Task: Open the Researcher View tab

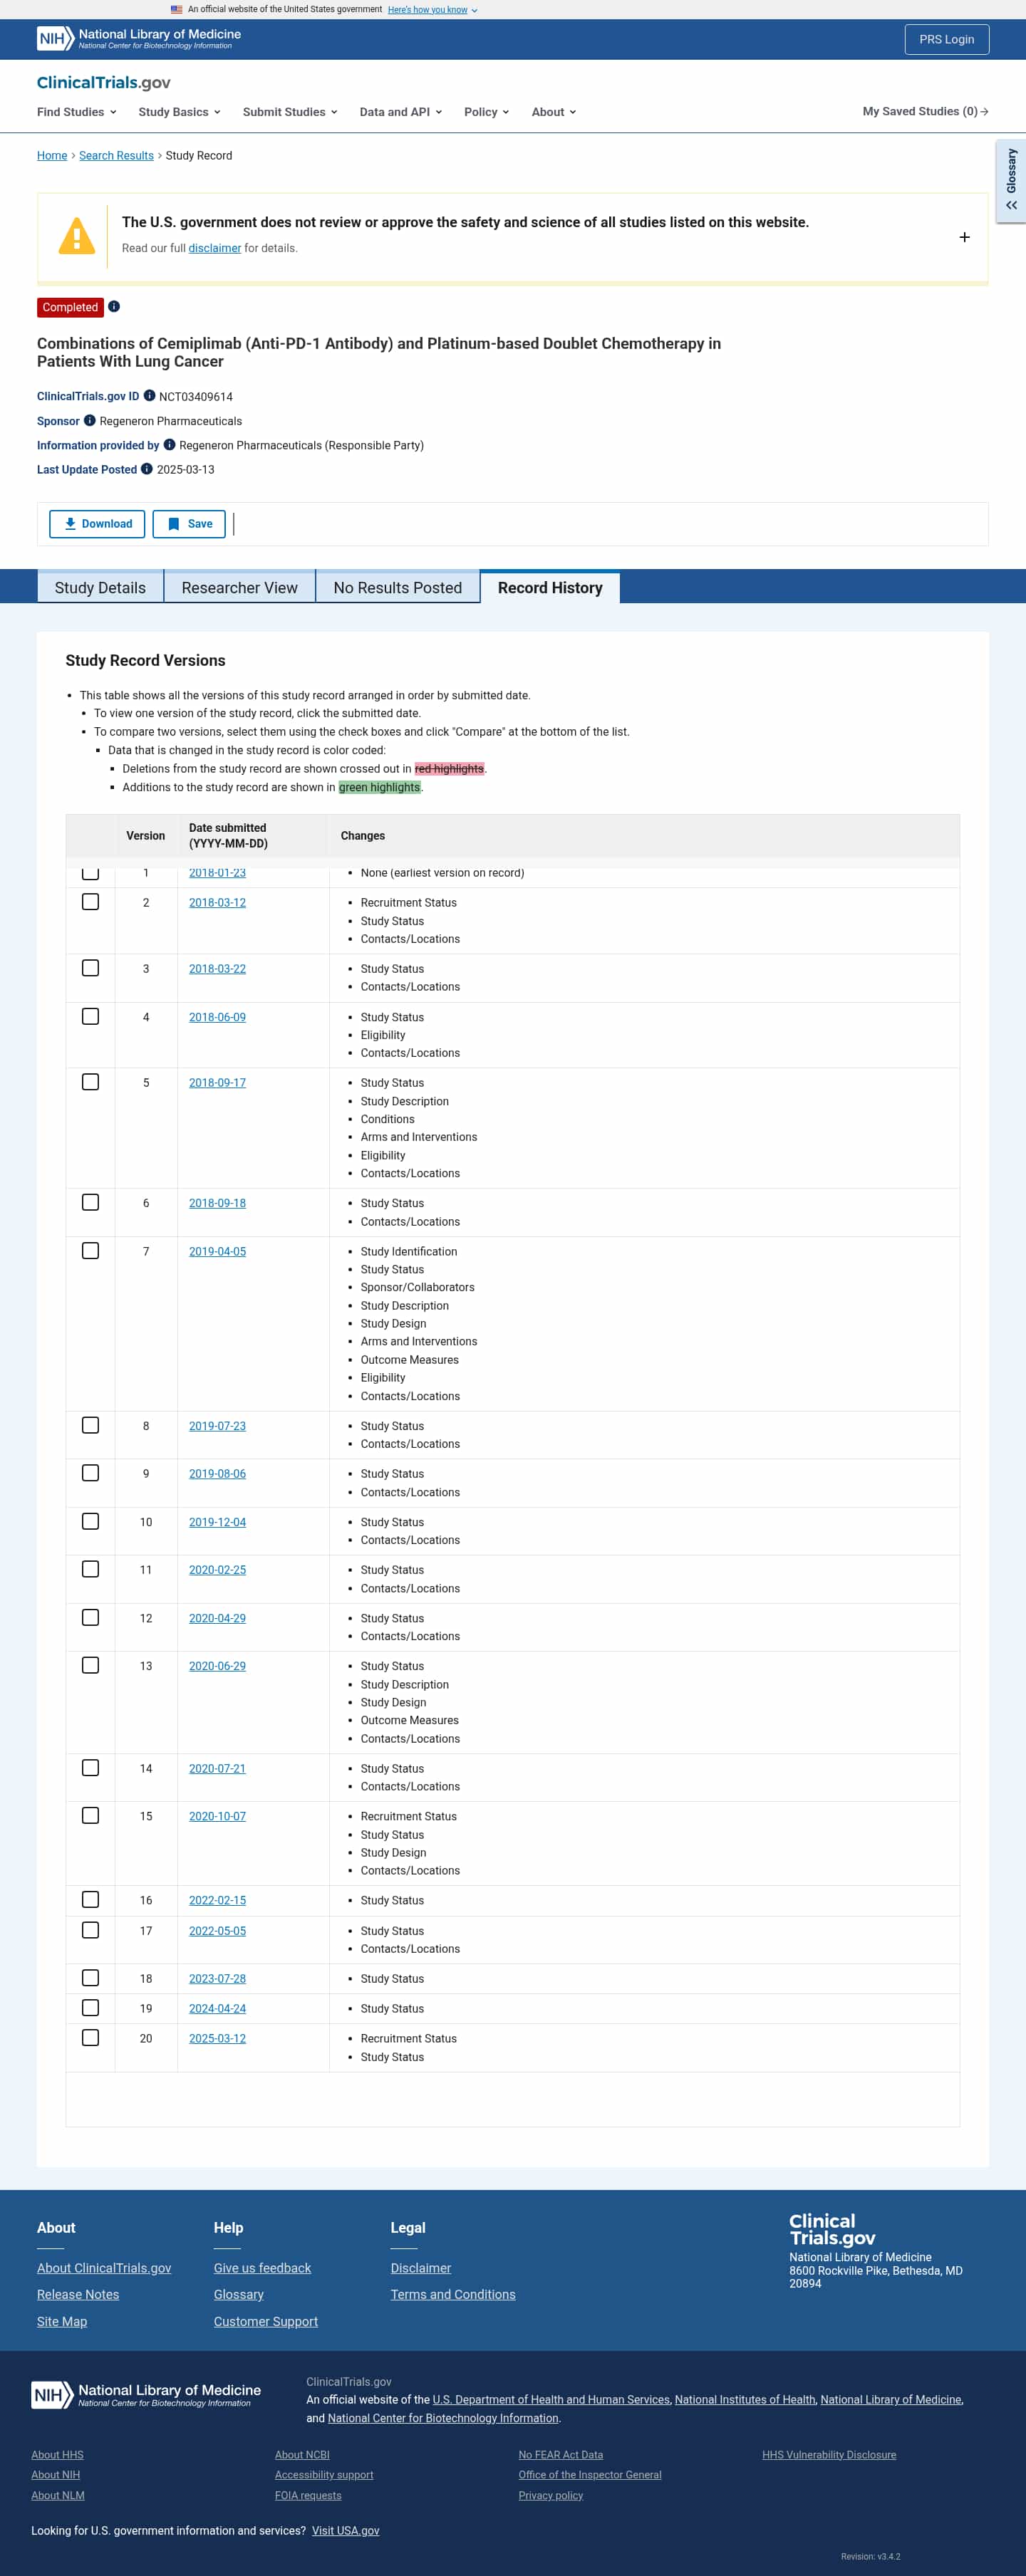Action: (x=239, y=588)
